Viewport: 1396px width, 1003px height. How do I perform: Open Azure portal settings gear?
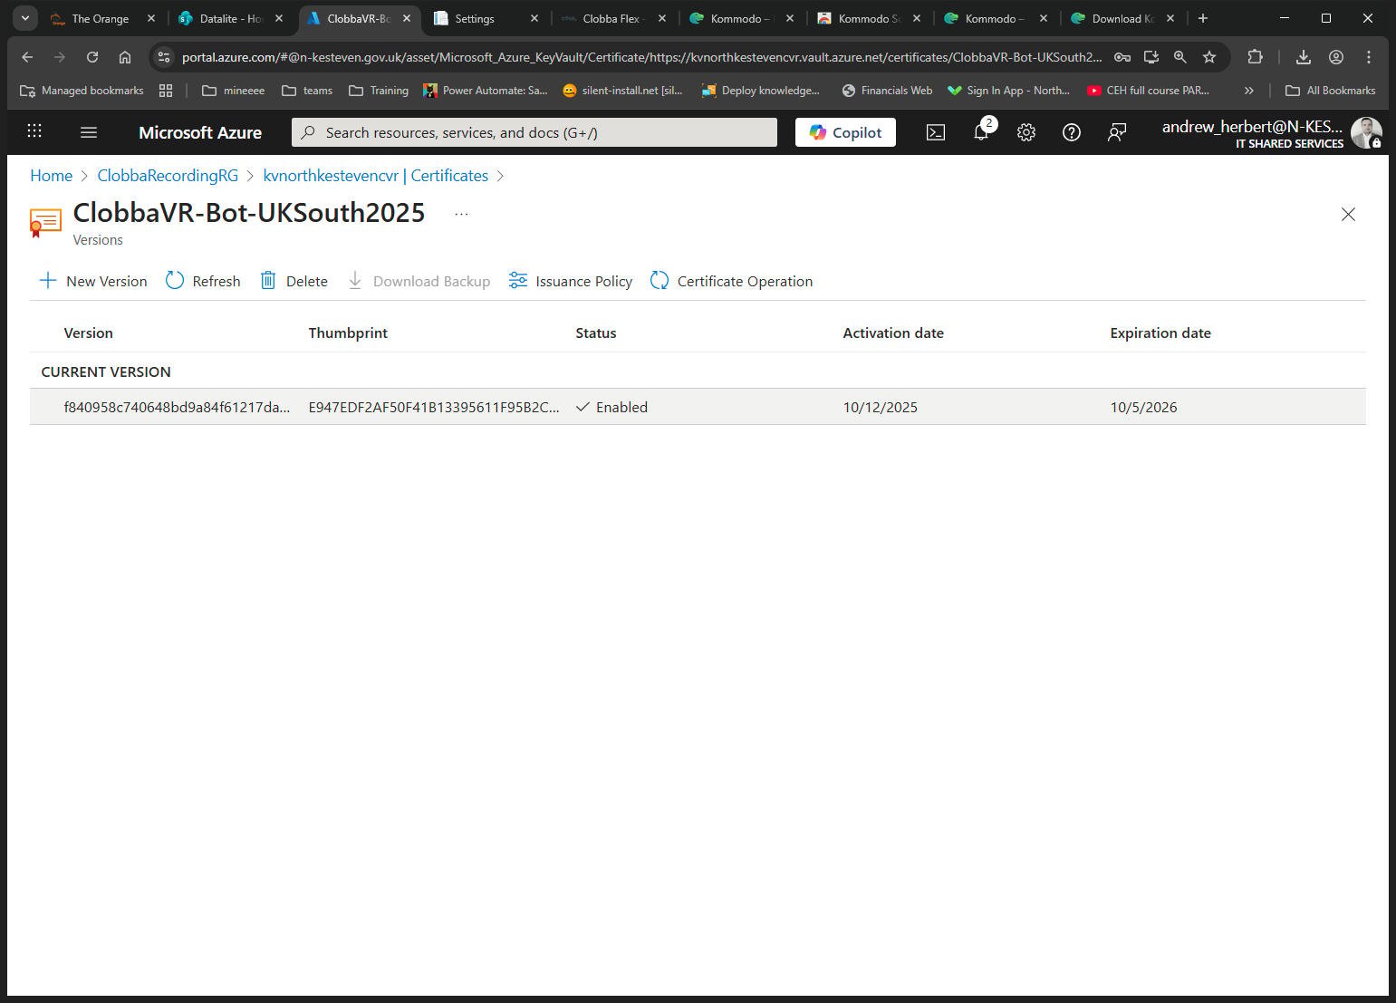coord(1026,132)
